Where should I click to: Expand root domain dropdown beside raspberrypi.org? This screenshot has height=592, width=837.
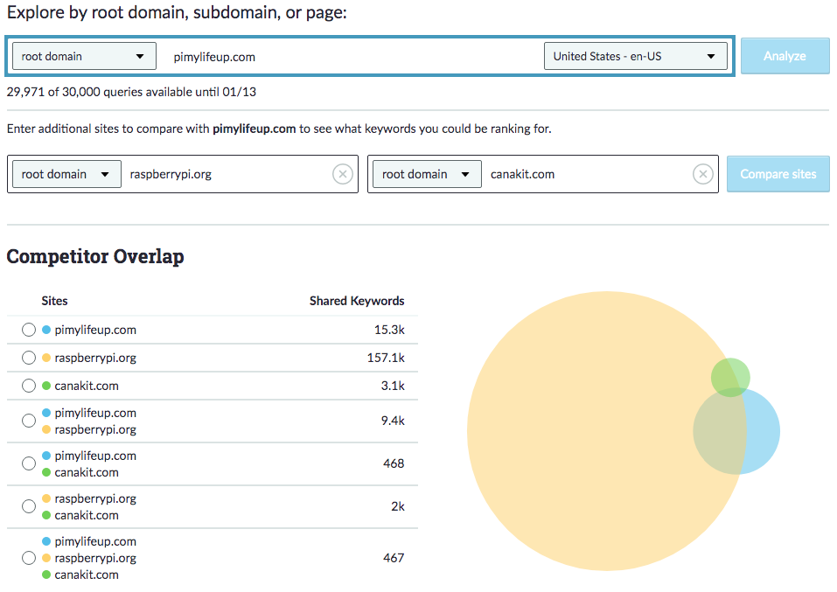[66, 175]
